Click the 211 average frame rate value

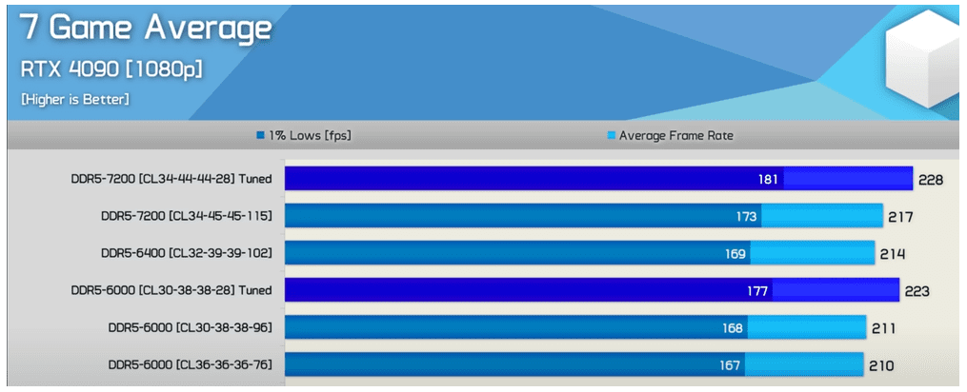click(883, 328)
